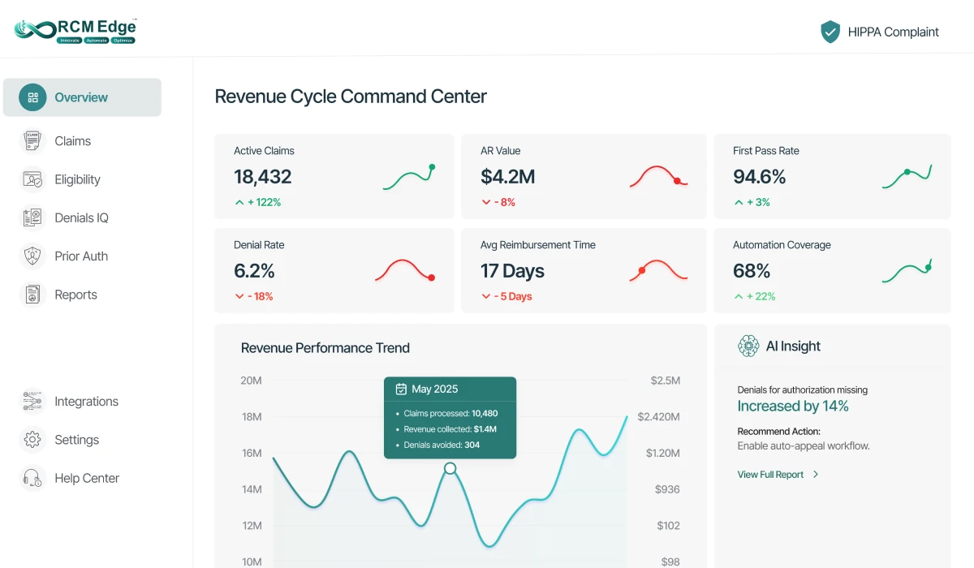Image resolution: width=974 pixels, height=568 pixels.
Task: Open Denials IQ in sidebar
Action: click(x=81, y=217)
